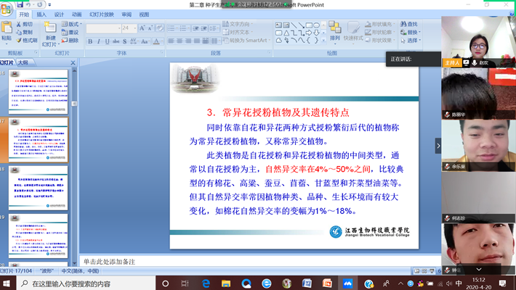
Task: Toggle strikethrough formatting button
Action: point(117,41)
